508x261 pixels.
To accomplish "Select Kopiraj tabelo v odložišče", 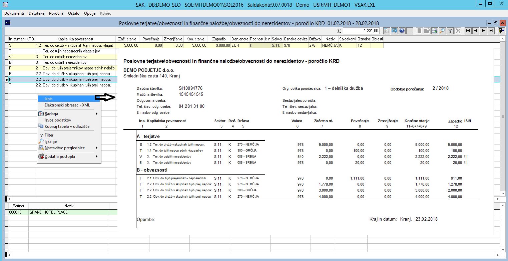I will (69, 126).
